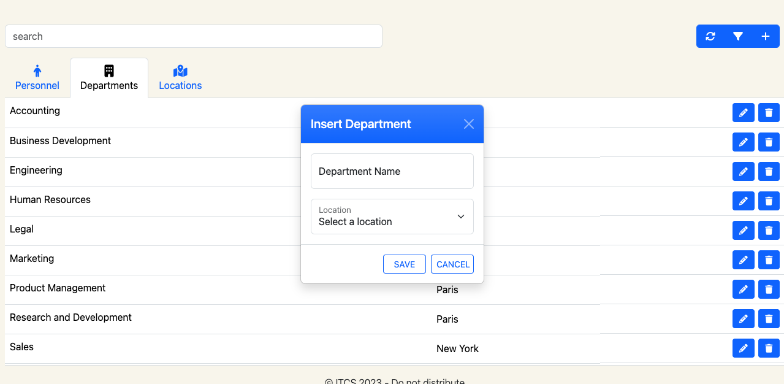The height and width of the screenshot is (384, 784).
Task: Open the Locations tab
Action: (x=180, y=78)
